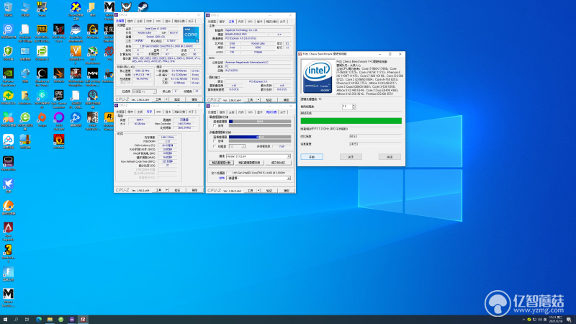
Task: Open Microsoft Edge from the taskbar
Action: [39, 320]
